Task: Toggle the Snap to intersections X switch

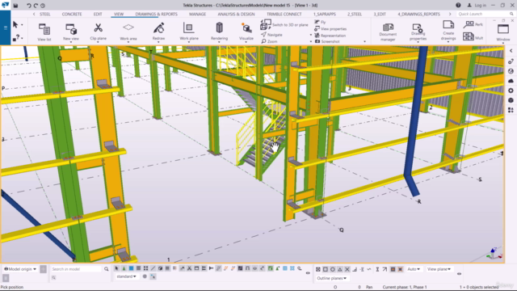Action: [x=347, y=269]
